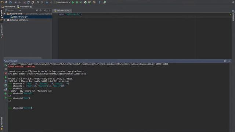Click the last icon in main toolbar
This screenshot has height=132, width=235.
pyautogui.click(x=105, y=2)
